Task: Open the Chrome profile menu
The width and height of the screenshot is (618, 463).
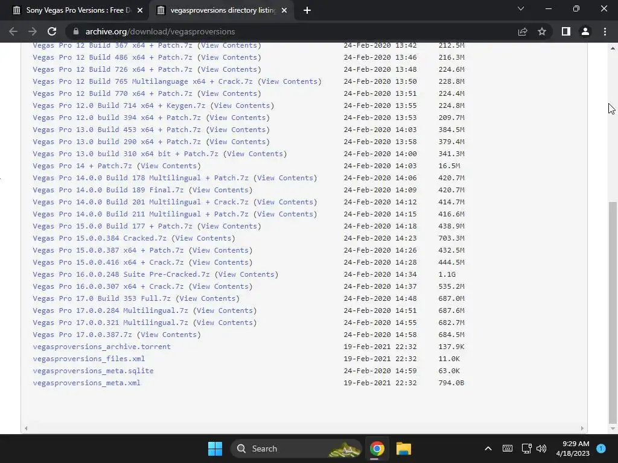Action: (585, 31)
